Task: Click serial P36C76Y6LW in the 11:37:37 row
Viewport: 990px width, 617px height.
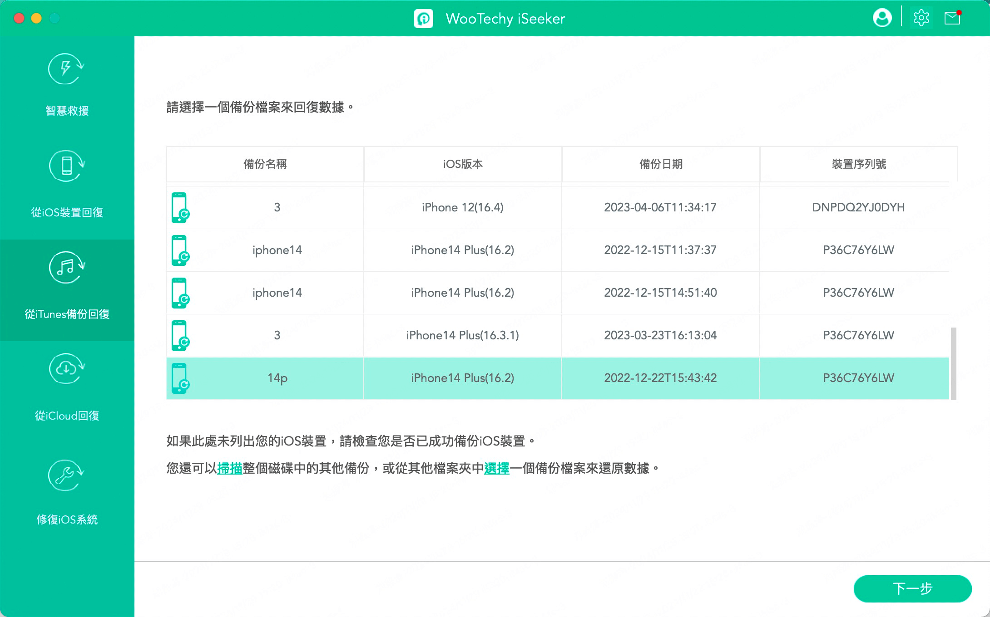Action: click(858, 250)
